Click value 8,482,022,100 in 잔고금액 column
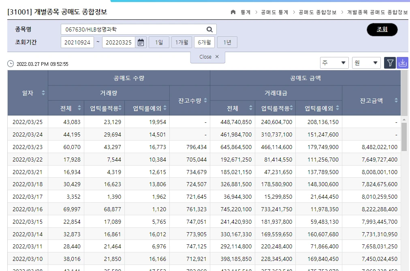This screenshot has width=410, height=271. 379,147
